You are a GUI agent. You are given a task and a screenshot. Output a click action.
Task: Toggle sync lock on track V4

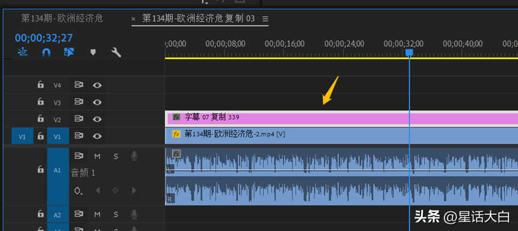(78, 85)
